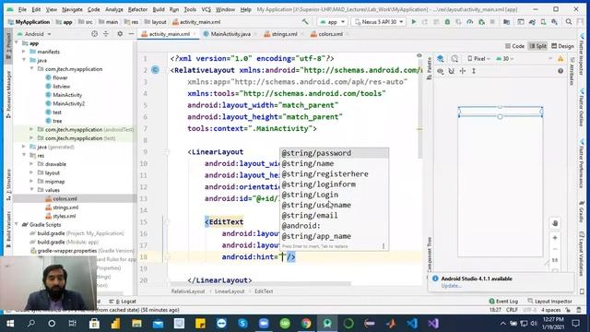Click the preview help question mark icon
The width and height of the screenshot is (590, 332).
tap(560, 71)
